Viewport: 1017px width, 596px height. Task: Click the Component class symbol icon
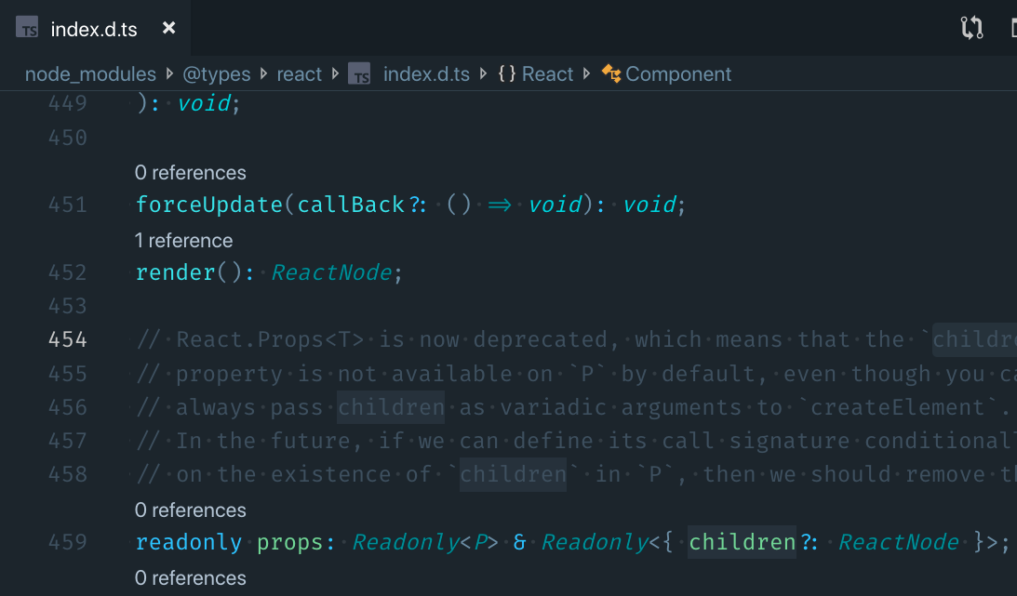(x=611, y=73)
